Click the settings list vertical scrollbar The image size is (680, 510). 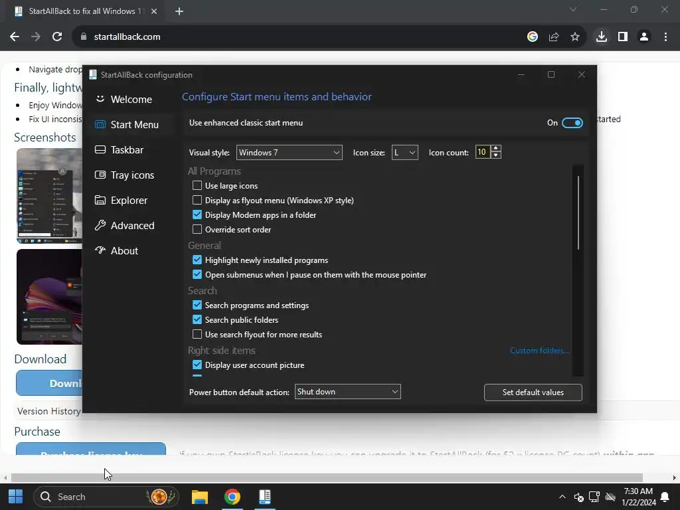click(x=578, y=212)
